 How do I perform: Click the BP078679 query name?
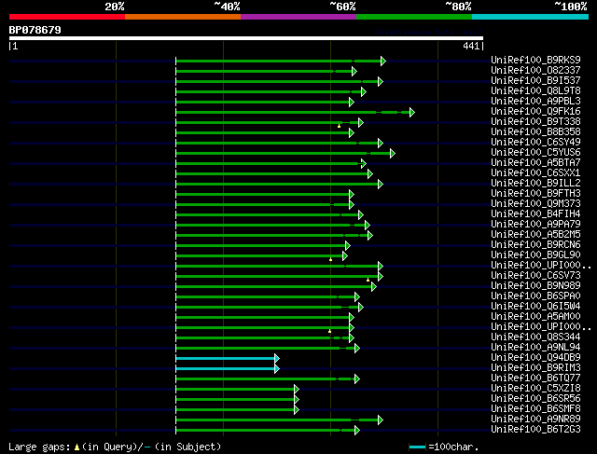pos(35,30)
